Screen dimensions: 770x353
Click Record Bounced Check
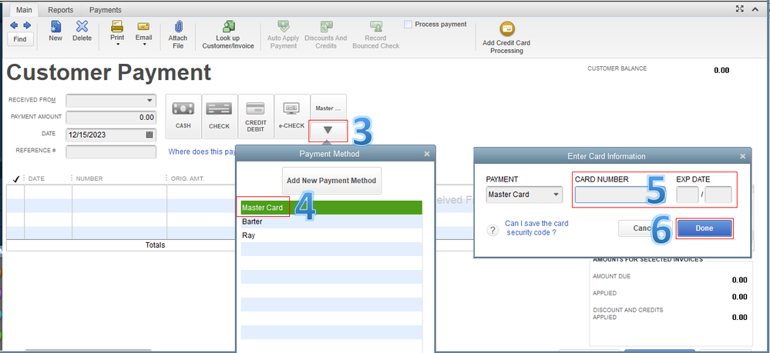(375, 35)
